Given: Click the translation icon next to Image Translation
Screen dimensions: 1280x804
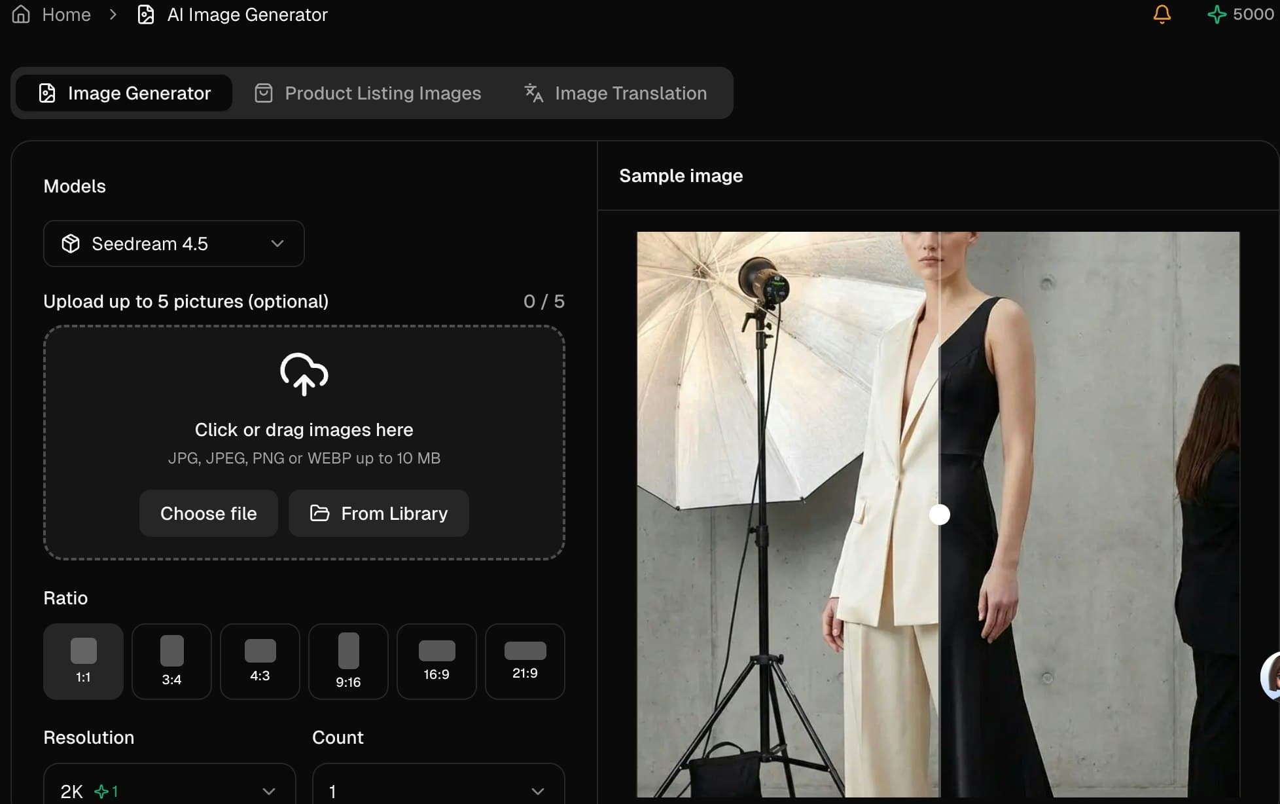Looking at the screenshot, I should (x=533, y=93).
